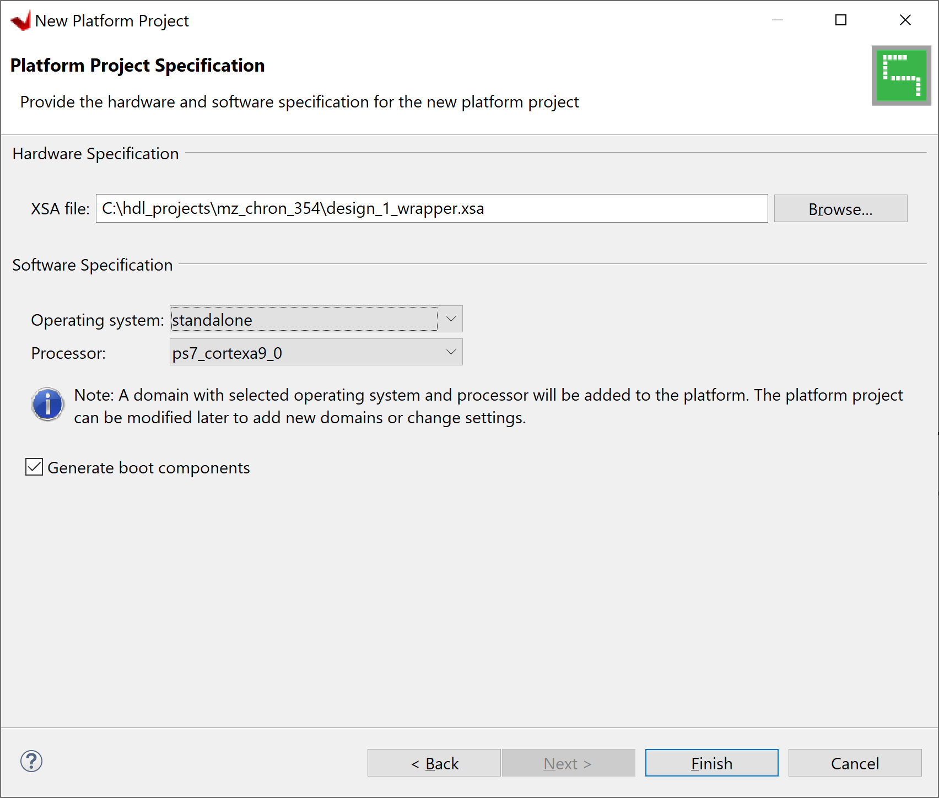Image resolution: width=939 pixels, height=798 pixels.
Task: Click the Operating system dropdown arrow
Action: (x=451, y=319)
